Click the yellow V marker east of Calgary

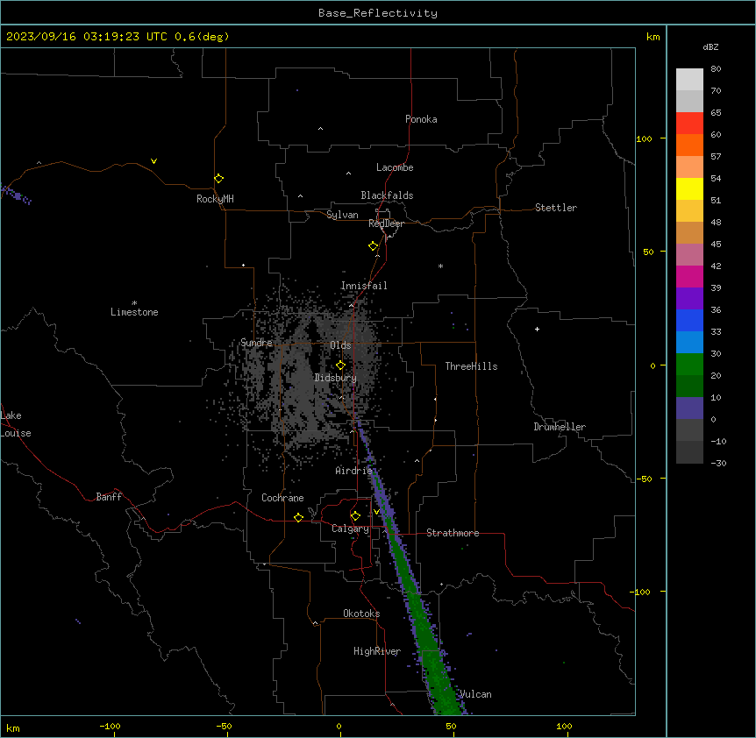[376, 512]
